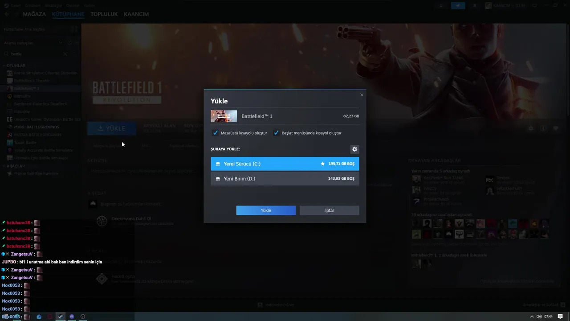Open the Arkadaşlar menu
The width and height of the screenshot is (570, 321).
(x=53, y=5)
